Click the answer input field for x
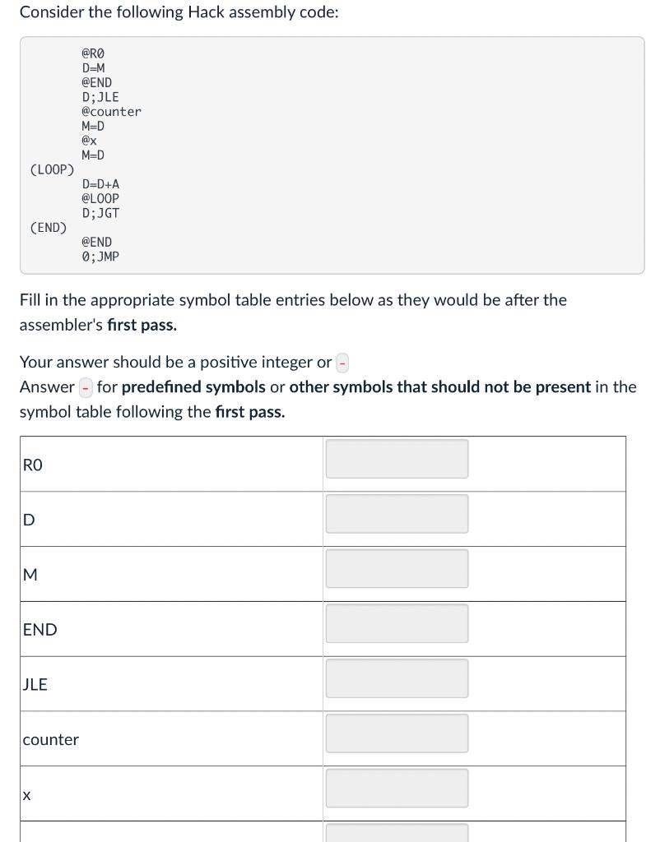Screen dimensions: 646x842 [x=397, y=787]
